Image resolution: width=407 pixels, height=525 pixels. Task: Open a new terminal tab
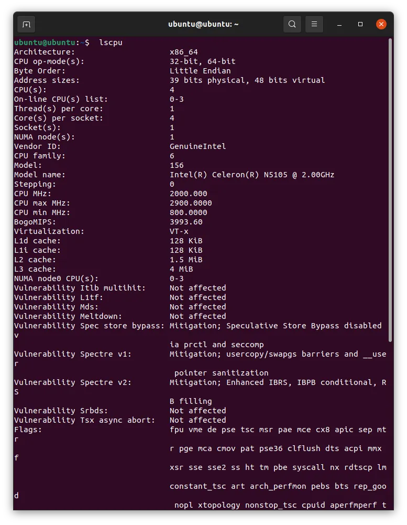26,24
